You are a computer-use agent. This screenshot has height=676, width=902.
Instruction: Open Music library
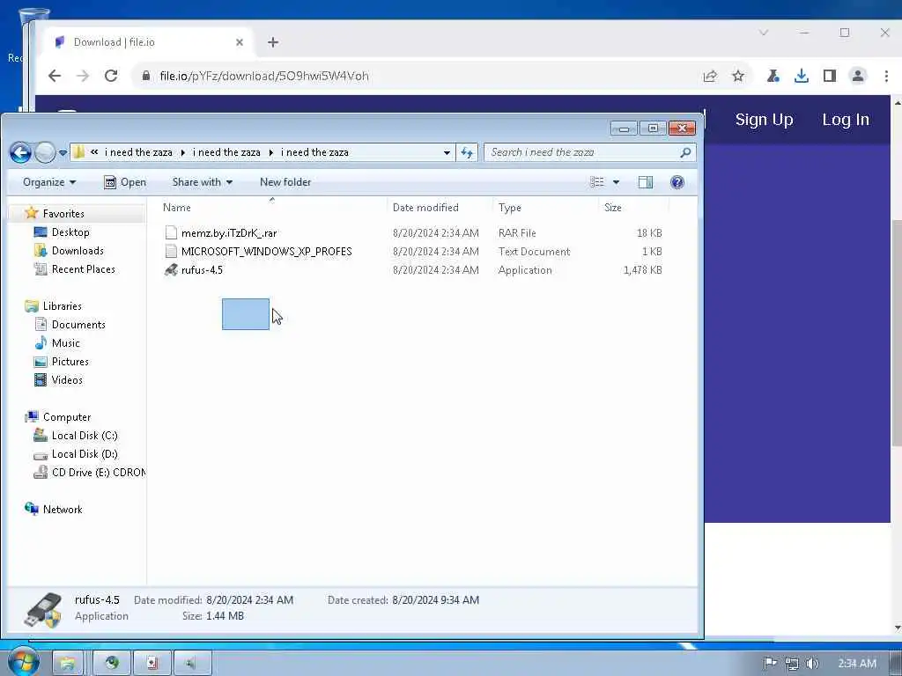(x=65, y=342)
